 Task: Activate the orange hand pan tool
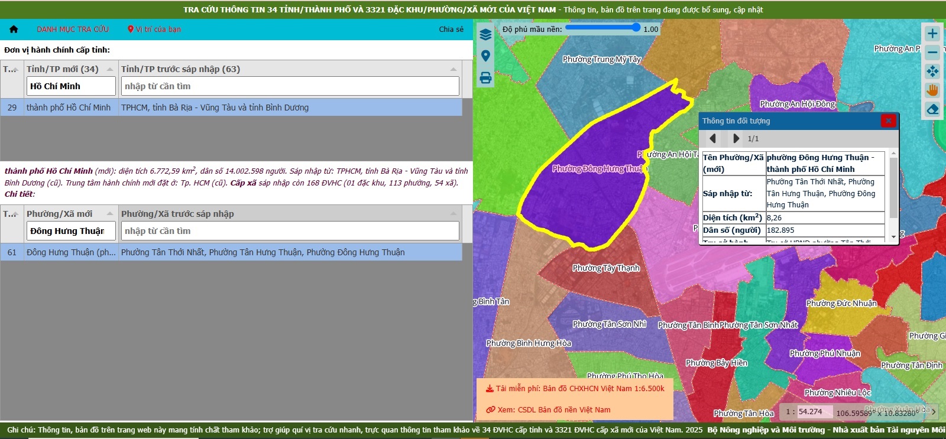click(932, 90)
